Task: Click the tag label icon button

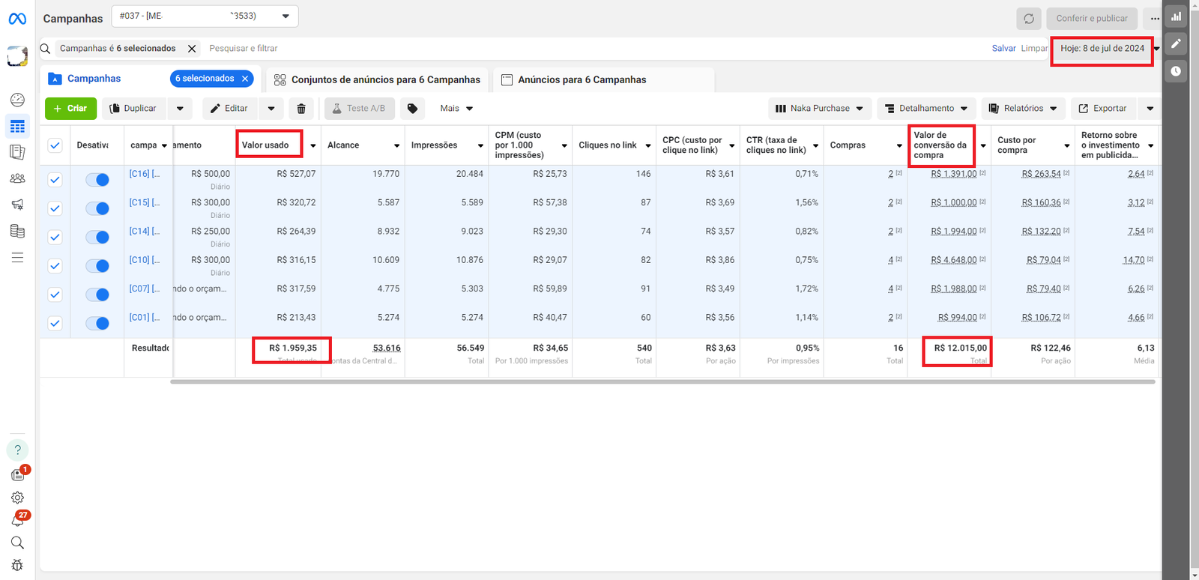Action: click(x=412, y=109)
